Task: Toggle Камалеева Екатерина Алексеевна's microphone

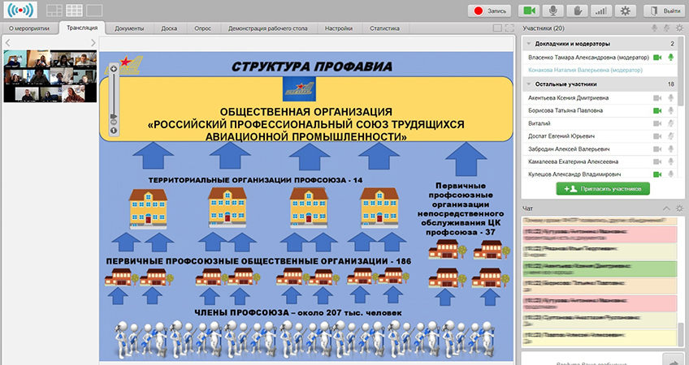Action: [x=670, y=162]
